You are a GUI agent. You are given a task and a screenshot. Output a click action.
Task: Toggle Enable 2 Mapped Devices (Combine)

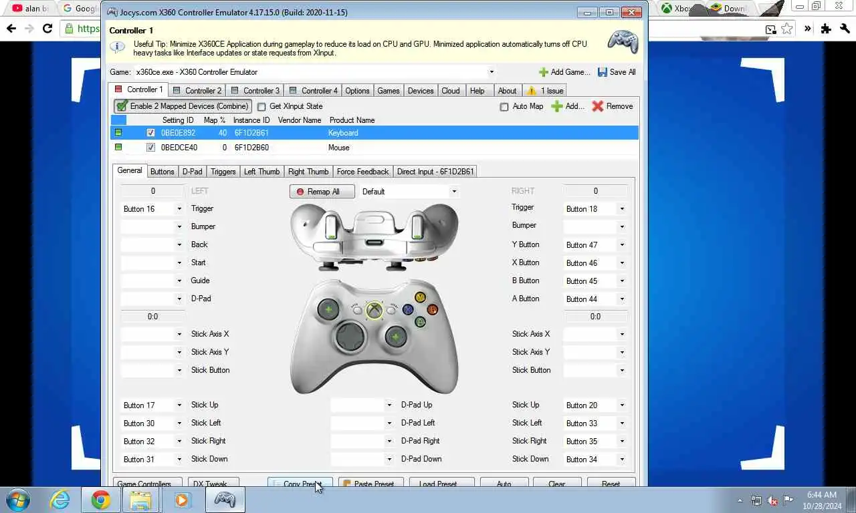[x=183, y=106]
